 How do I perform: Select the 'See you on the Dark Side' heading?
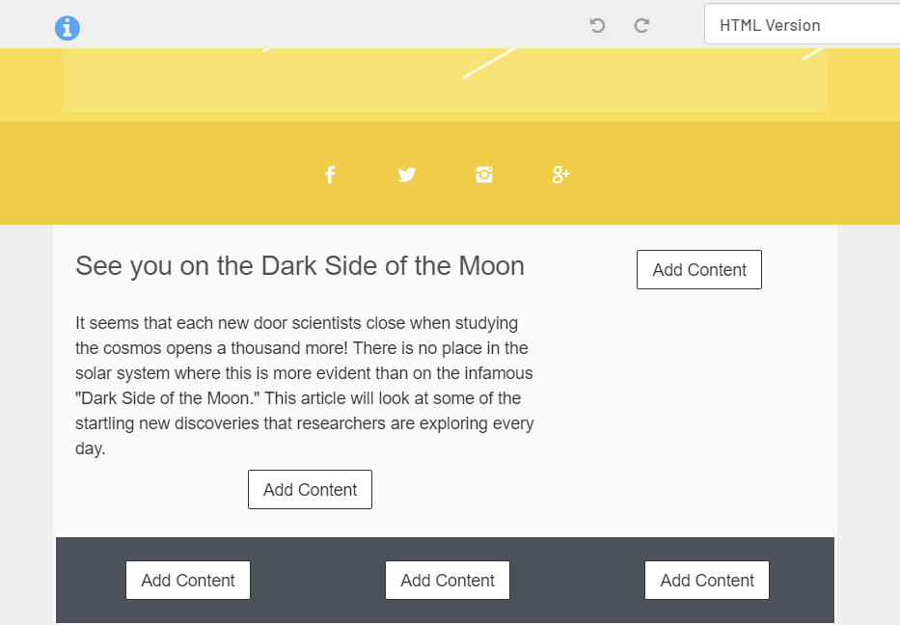click(300, 266)
